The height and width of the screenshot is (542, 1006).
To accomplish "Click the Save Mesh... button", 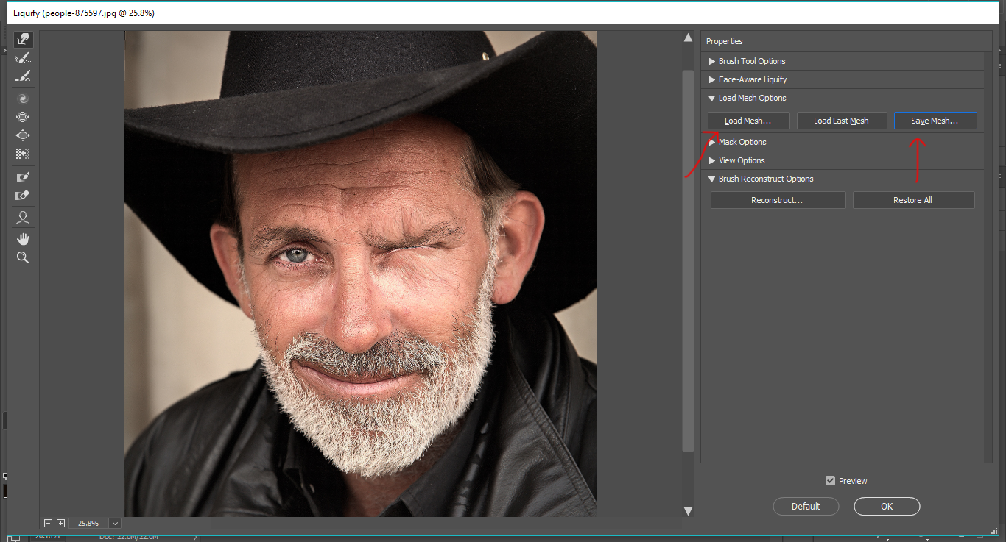I will pos(935,121).
